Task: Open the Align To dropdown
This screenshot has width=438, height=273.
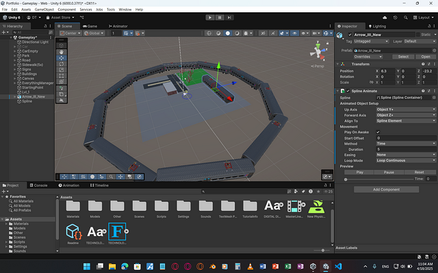Action: tap(406, 121)
